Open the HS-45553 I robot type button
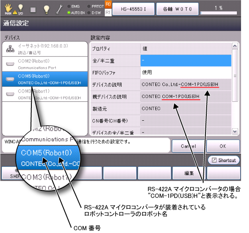This screenshot has height=233, width=249. tap(133, 9)
